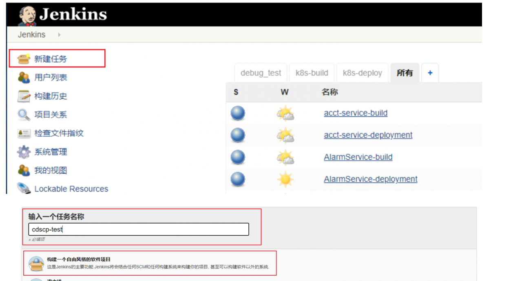
Task: Sort by W column header
Action: click(x=285, y=92)
